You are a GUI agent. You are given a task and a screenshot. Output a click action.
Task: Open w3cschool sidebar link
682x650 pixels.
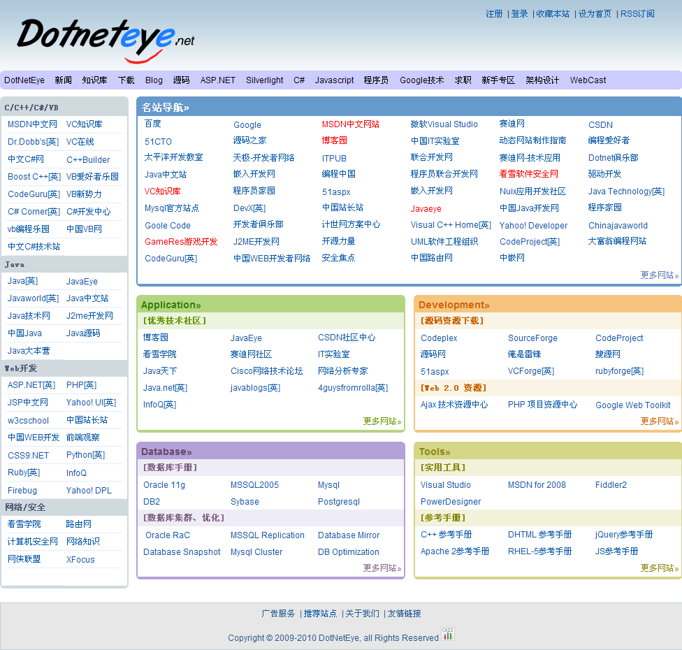pyautogui.click(x=28, y=421)
